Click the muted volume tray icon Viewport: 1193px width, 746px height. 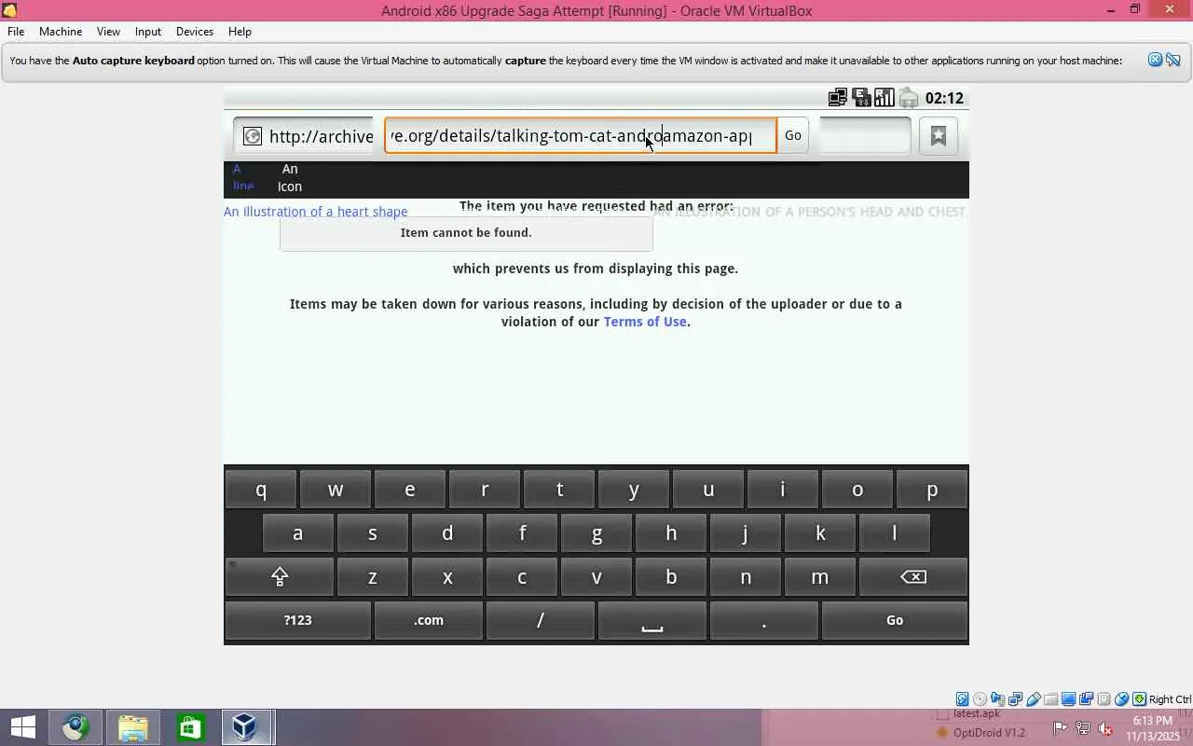[1105, 728]
